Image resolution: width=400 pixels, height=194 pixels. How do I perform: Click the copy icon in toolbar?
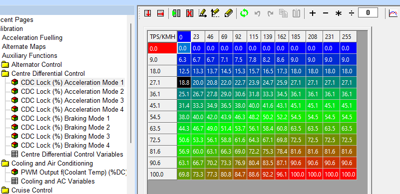click(x=283, y=13)
